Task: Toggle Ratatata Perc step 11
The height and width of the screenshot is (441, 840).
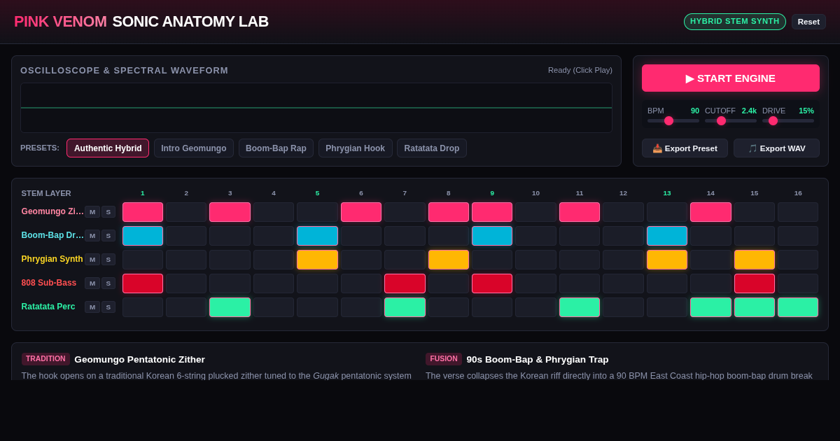Action: [580, 307]
